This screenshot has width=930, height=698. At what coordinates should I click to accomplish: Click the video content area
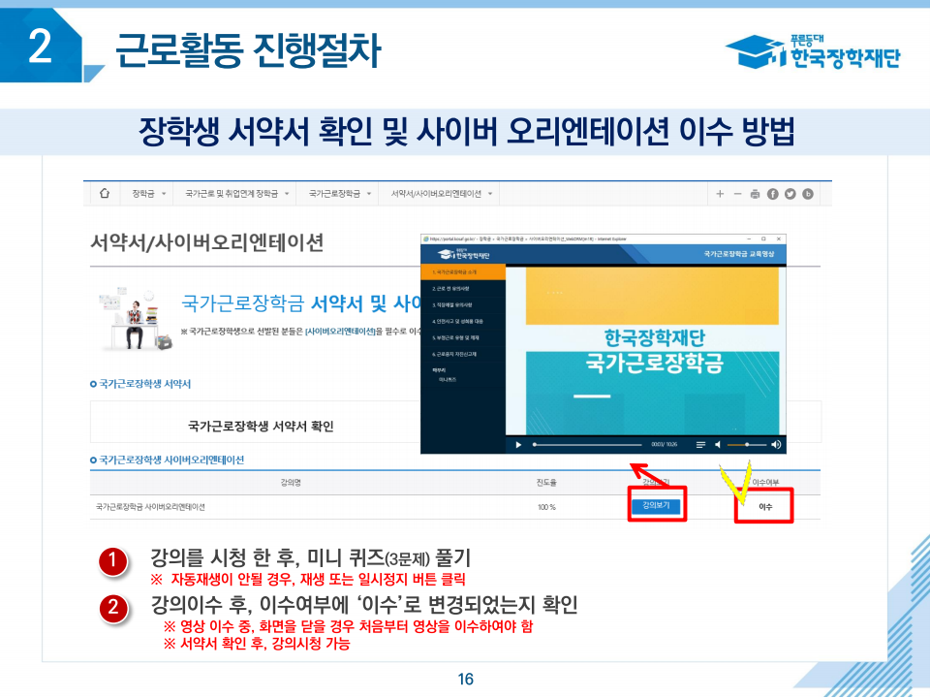[x=646, y=351]
